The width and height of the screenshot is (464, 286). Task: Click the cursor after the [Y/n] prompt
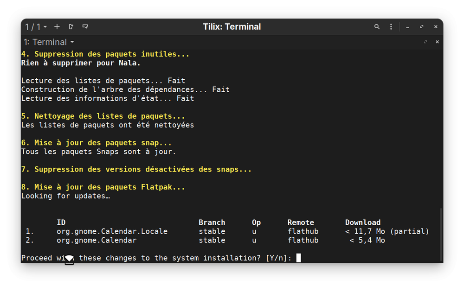(x=298, y=258)
